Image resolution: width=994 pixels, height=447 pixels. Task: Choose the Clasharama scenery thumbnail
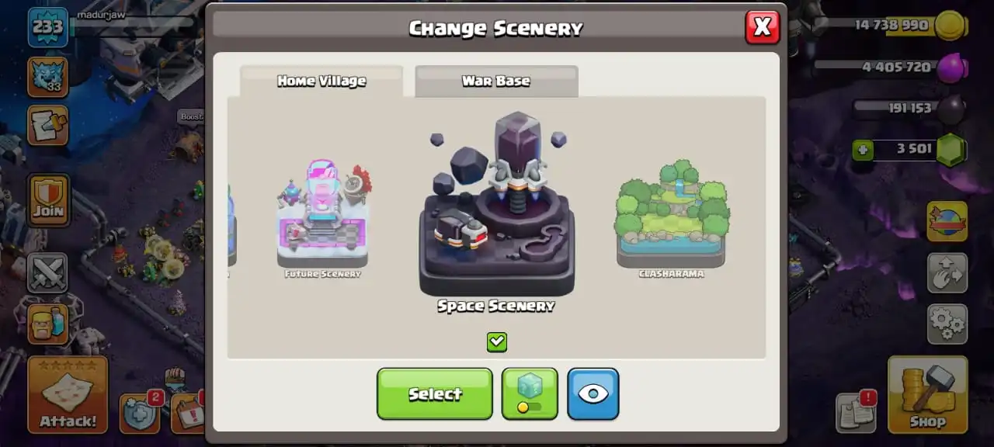click(x=671, y=218)
